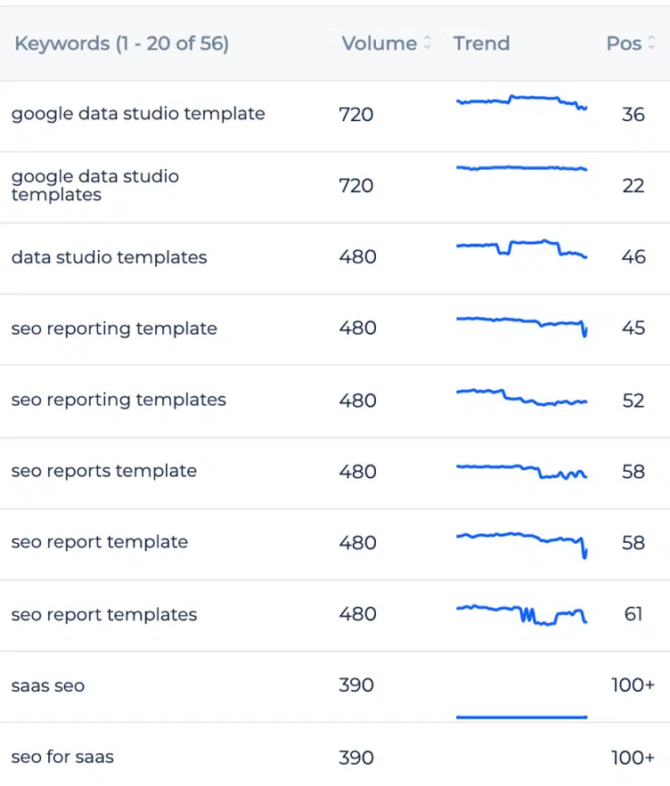
Task: Sort by Volume column arrows
Action: (428, 44)
